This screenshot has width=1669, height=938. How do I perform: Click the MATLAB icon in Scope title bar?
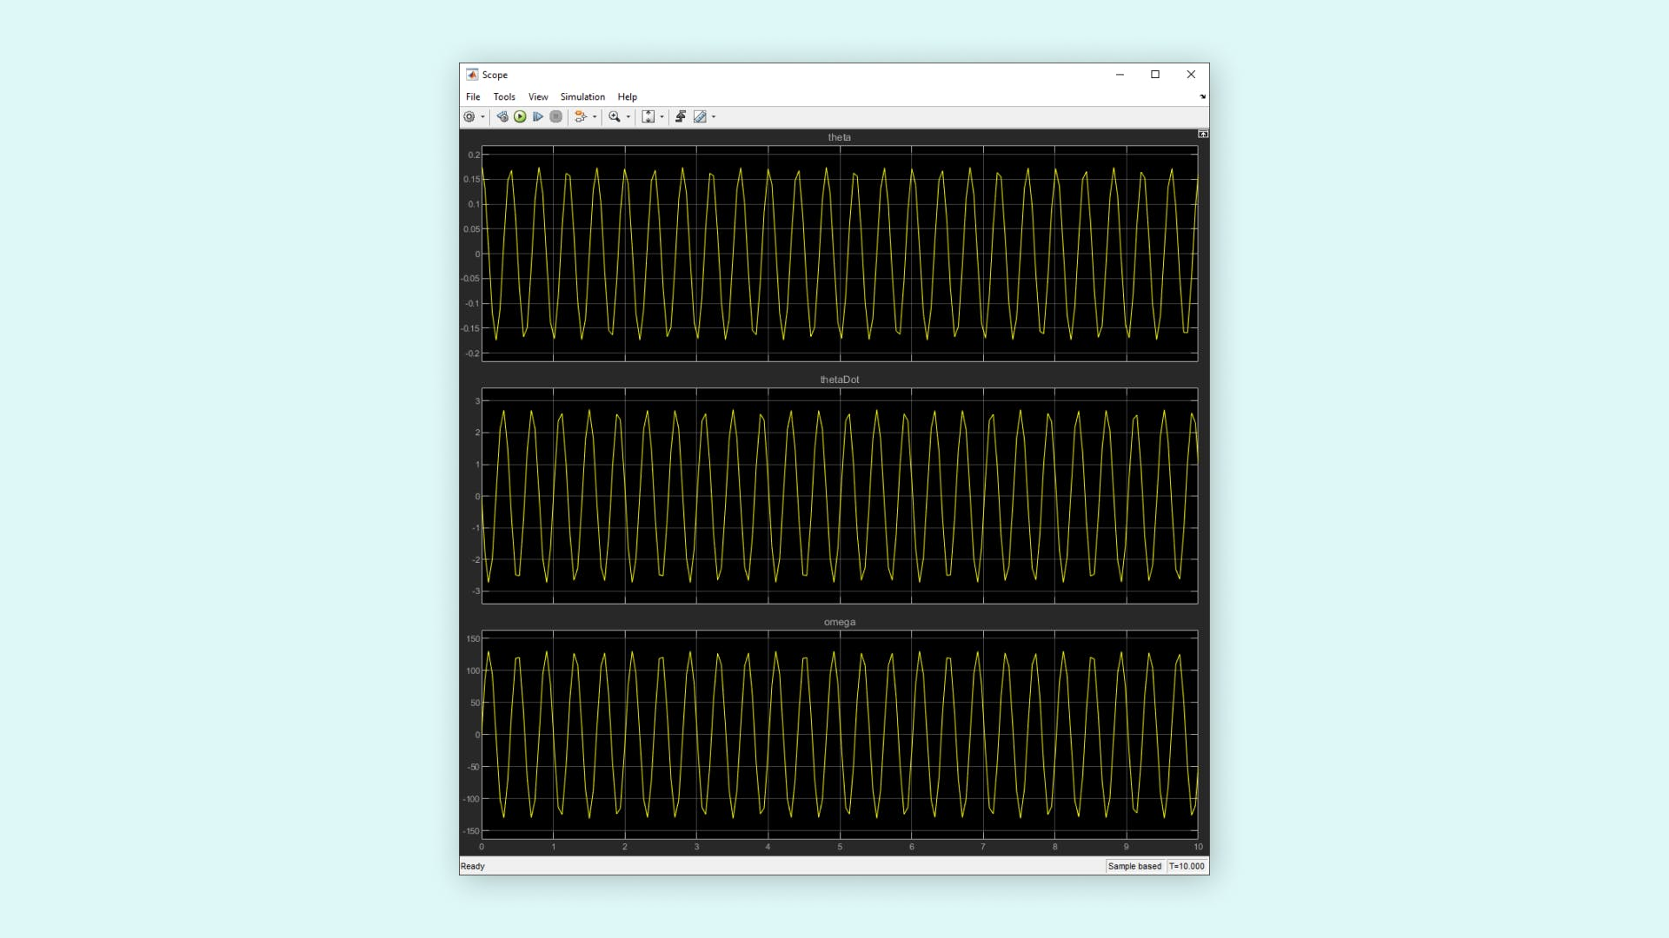pos(472,75)
